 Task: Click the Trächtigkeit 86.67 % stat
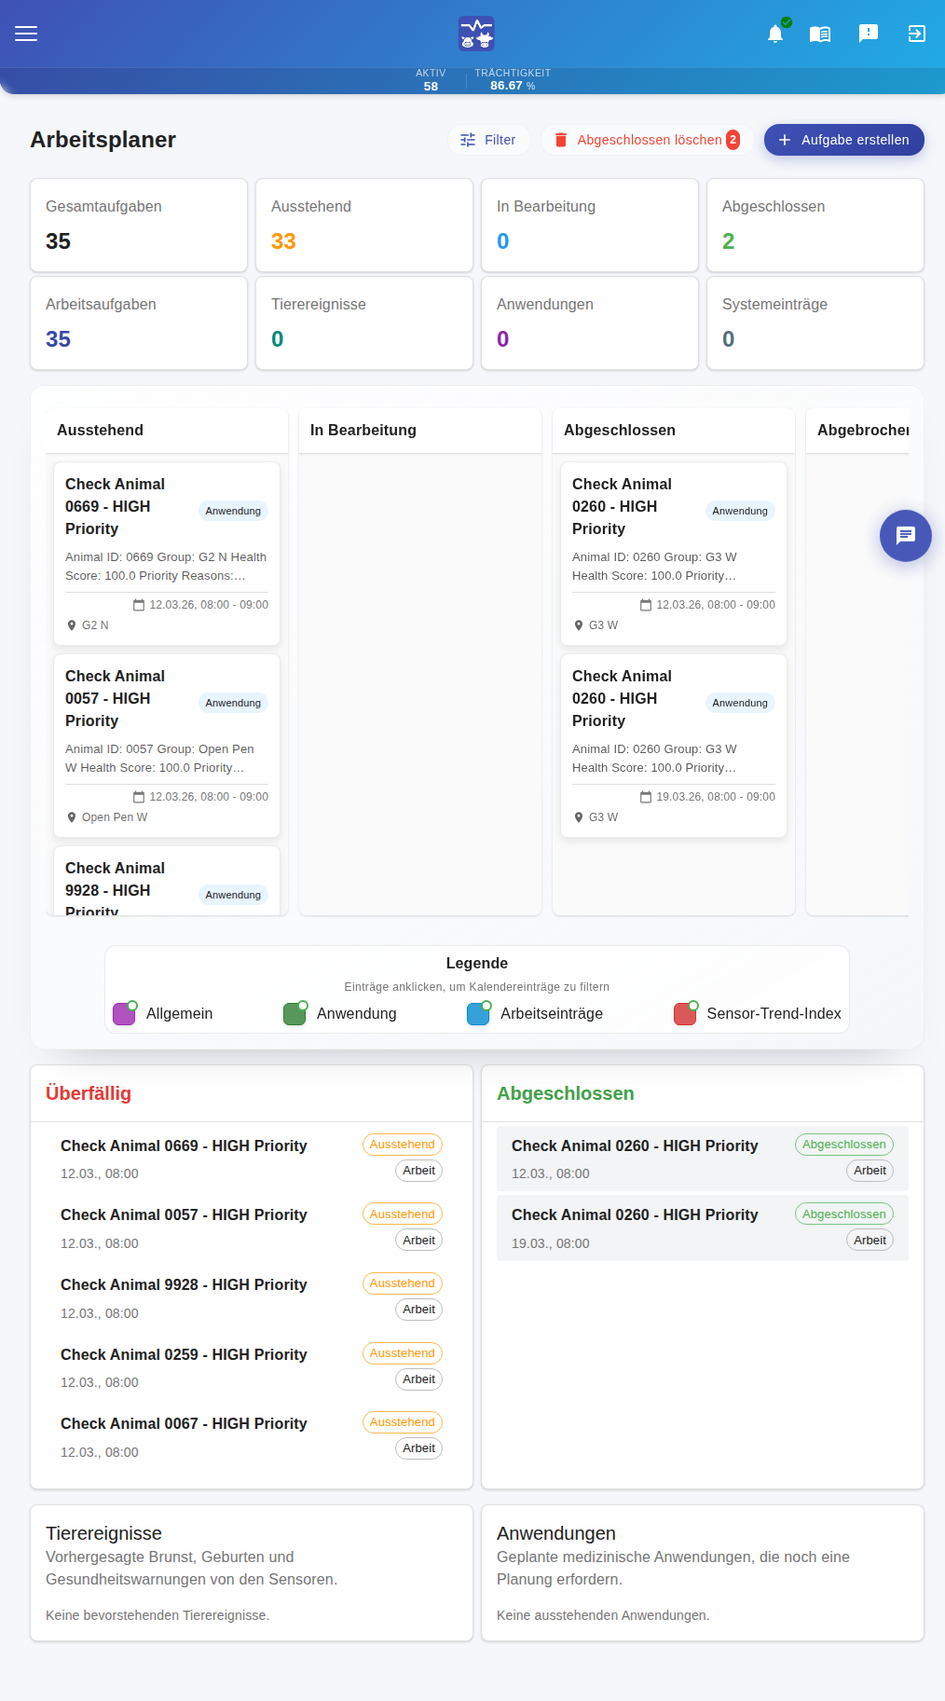tap(513, 80)
